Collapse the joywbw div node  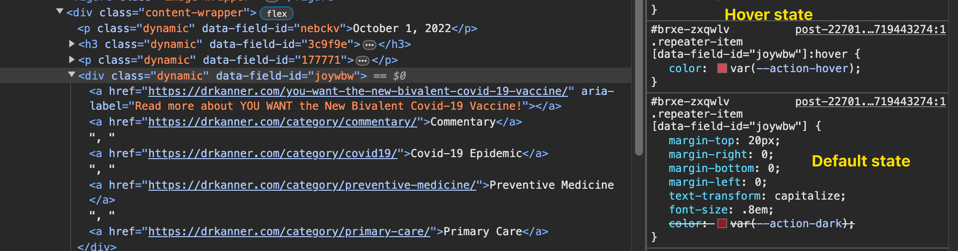click(72, 75)
